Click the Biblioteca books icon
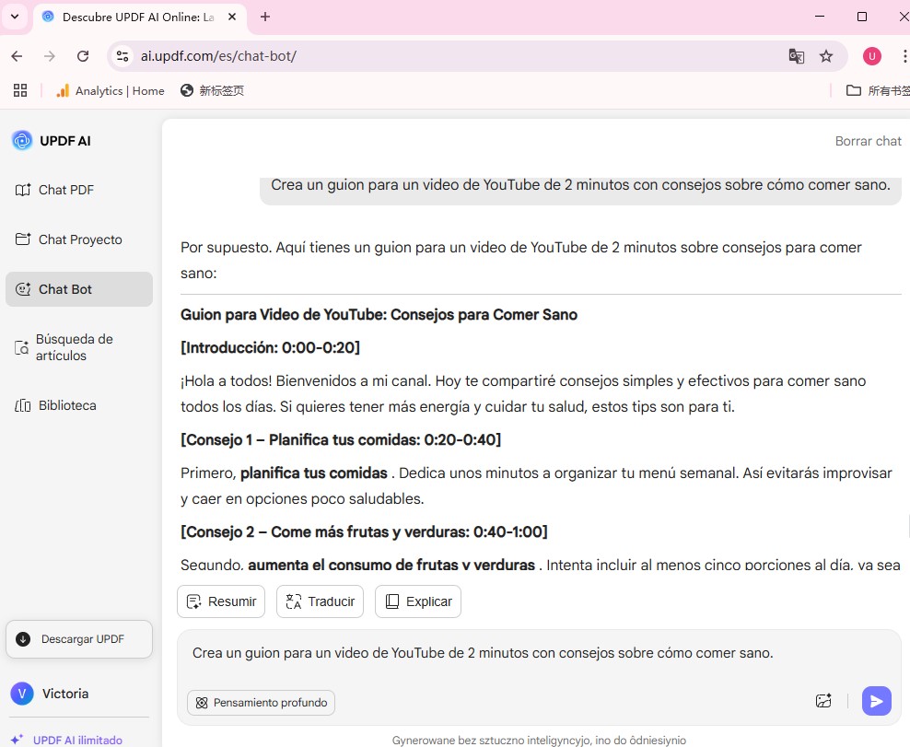This screenshot has height=747, width=910. [x=23, y=405]
